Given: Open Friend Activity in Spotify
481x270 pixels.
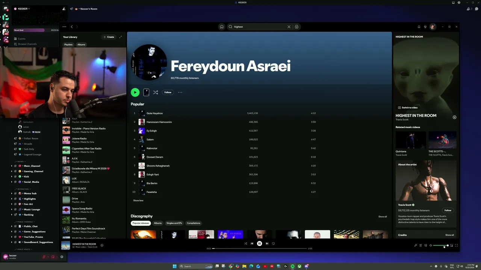Looking at the screenshot, I should (x=425, y=27).
